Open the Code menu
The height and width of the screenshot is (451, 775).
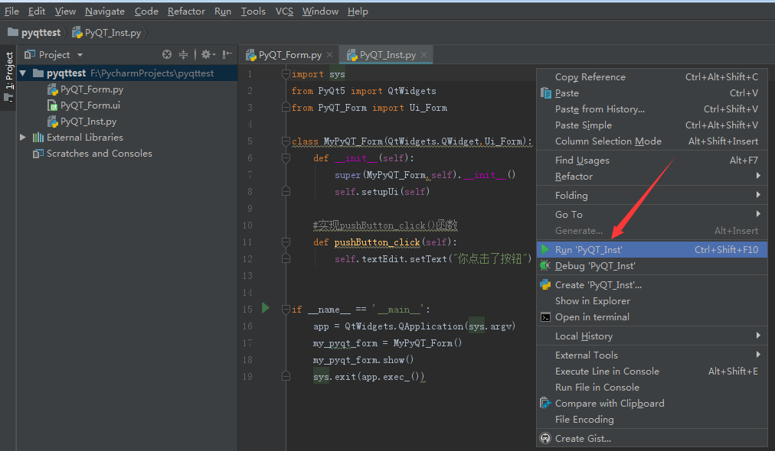pyautogui.click(x=146, y=11)
